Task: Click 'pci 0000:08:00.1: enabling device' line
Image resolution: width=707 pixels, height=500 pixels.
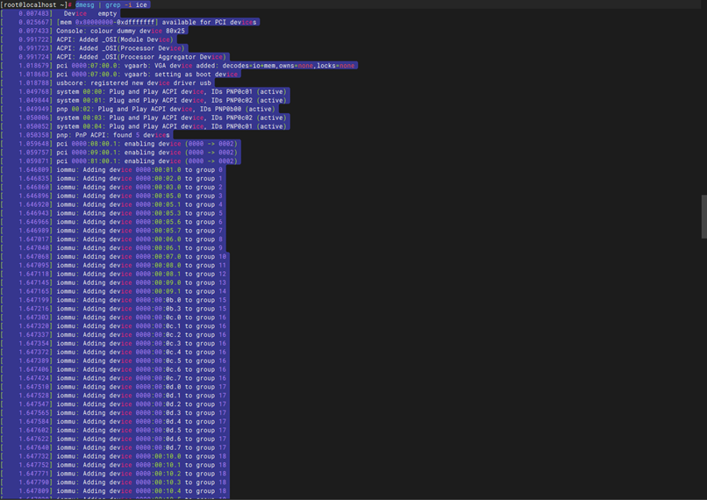Action: click(x=120, y=144)
